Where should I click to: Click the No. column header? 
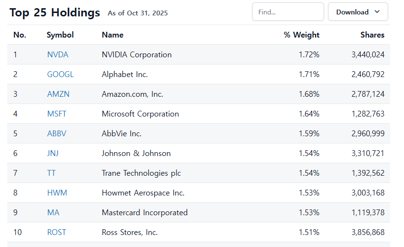coord(20,35)
